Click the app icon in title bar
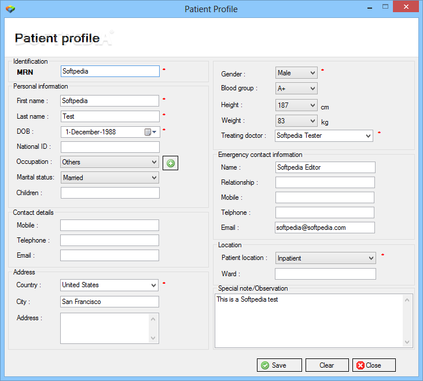Viewport: 423px width, 381px height. (x=10, y=9)
